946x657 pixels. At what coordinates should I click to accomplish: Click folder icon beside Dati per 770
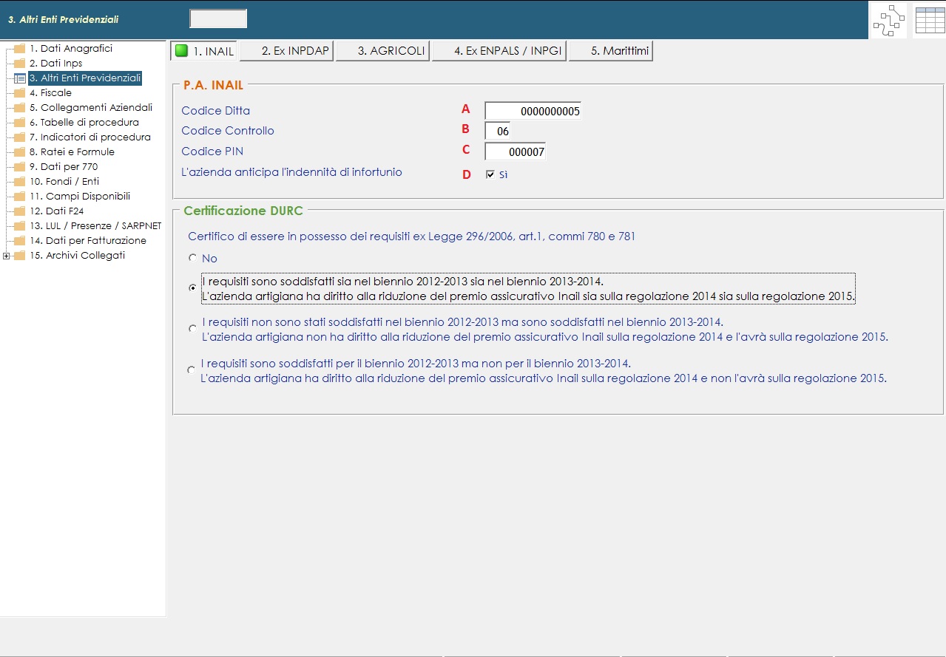(x=19, y=167)
